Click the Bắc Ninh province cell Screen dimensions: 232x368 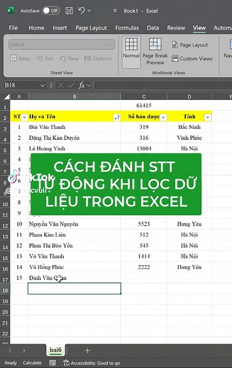point(189,127)
